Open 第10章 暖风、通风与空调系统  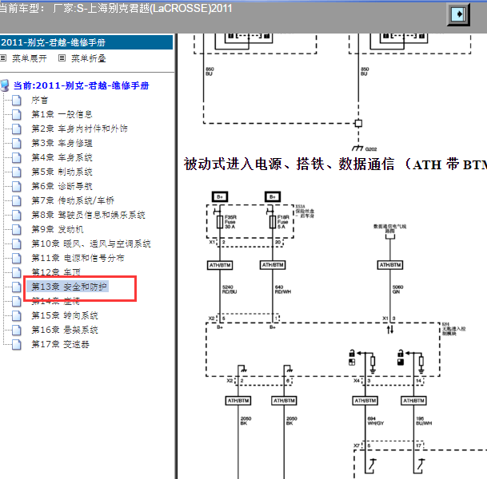91,243
